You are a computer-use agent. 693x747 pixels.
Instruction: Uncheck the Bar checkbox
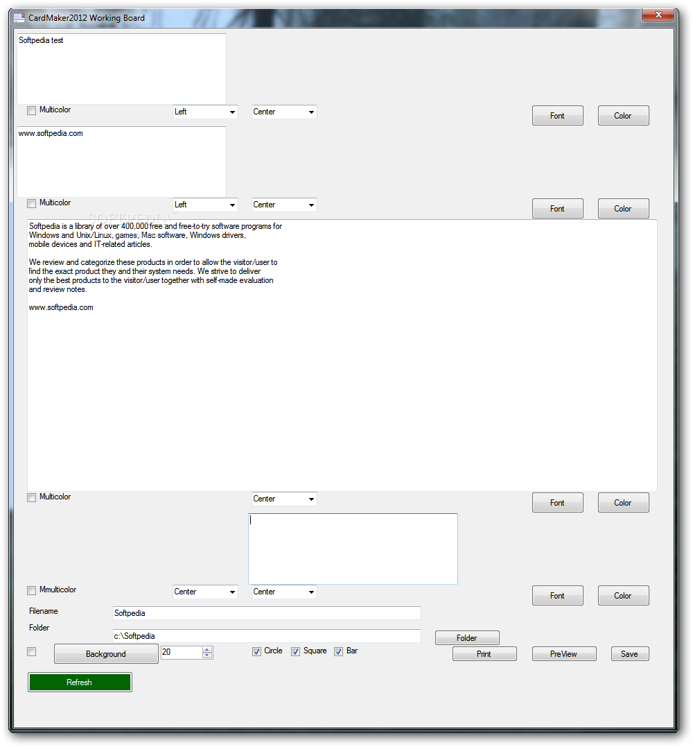(x=338, y=651)
